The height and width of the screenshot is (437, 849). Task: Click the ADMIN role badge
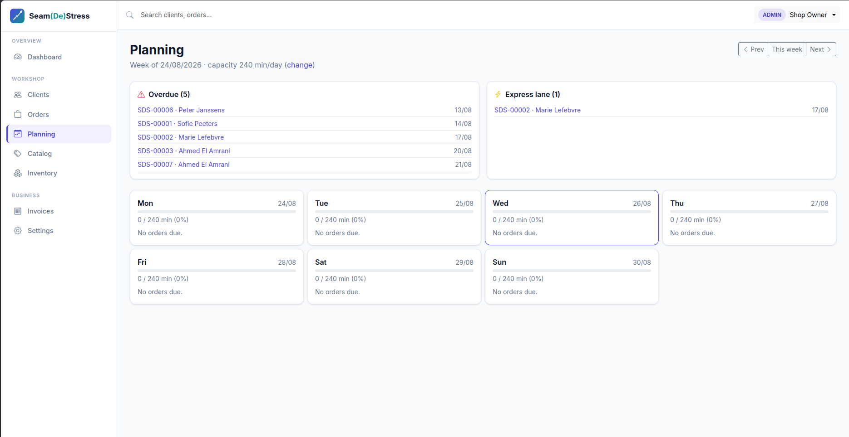tap(772, 15)
